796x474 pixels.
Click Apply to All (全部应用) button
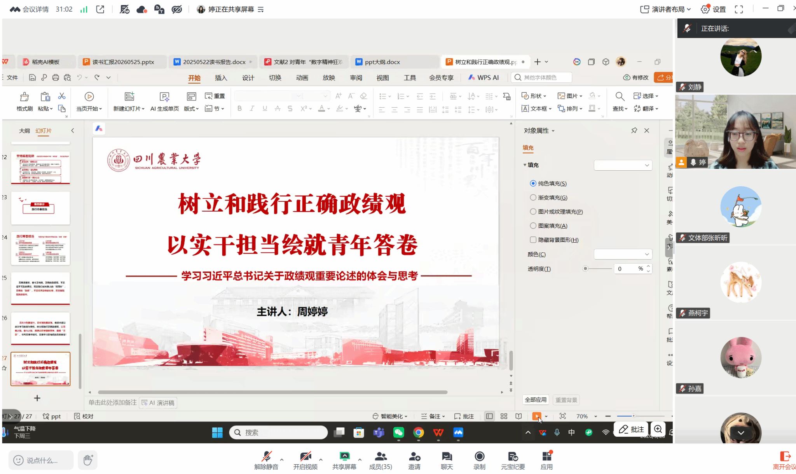(x=536, y=400)
